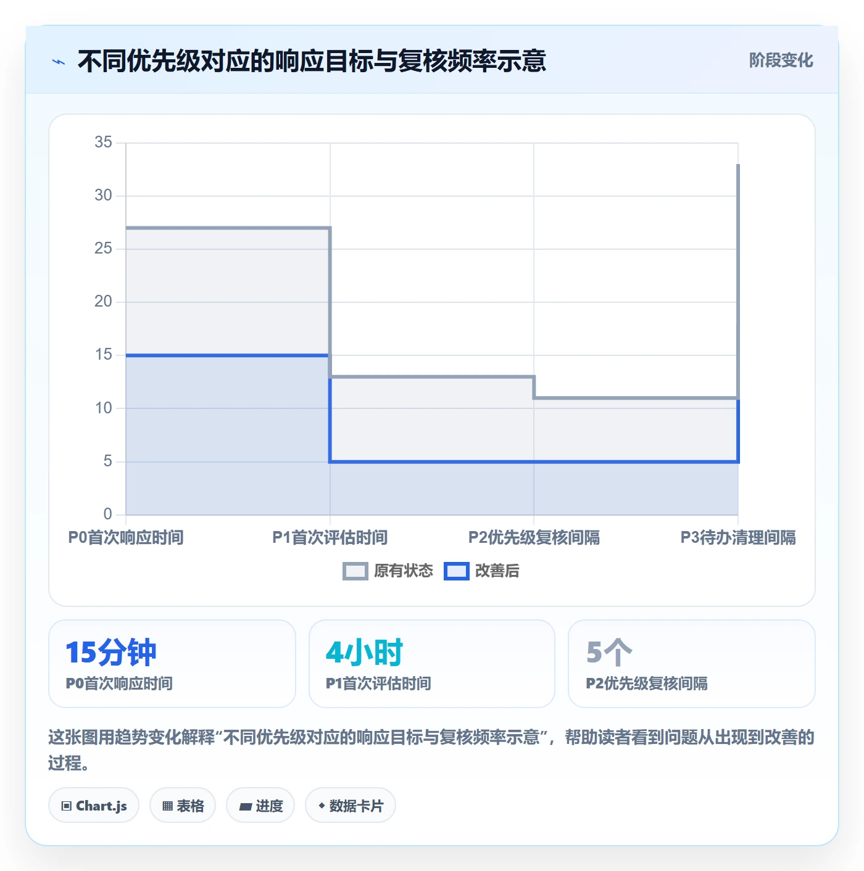Image resolution: width=864 pixels, height=871 pixels.
Task: Click the P1首次评估时间 axis label
Action: [x=330, y=537]
